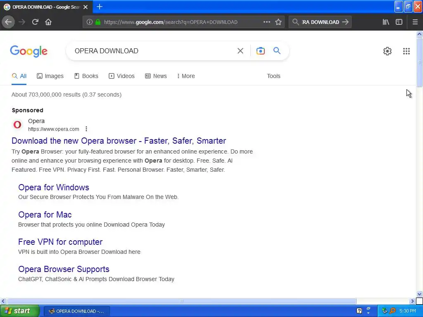Open the Google apps grid

tap(406, 51)
